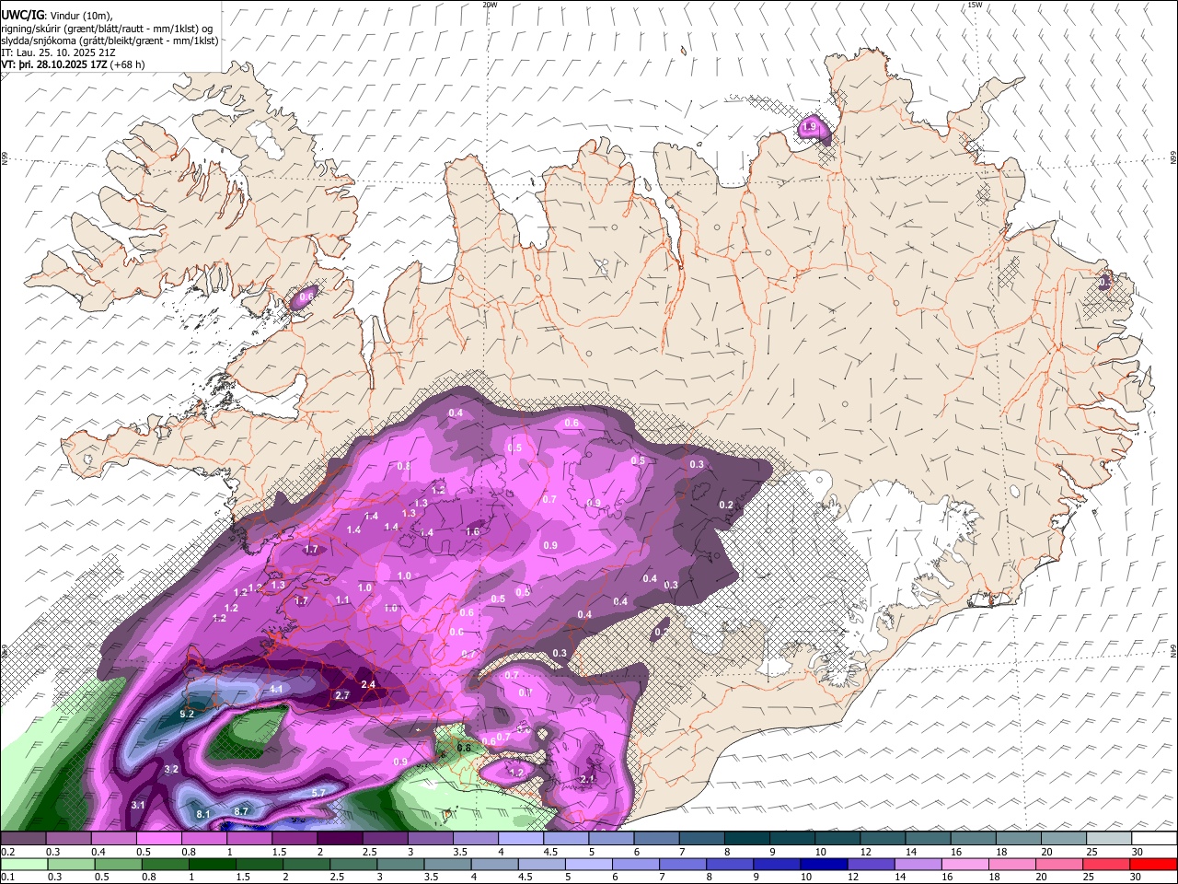Click the navy blue swatch after 10 in bottom legend
The height and width of the screenshot is (884, 1178).
822,865
